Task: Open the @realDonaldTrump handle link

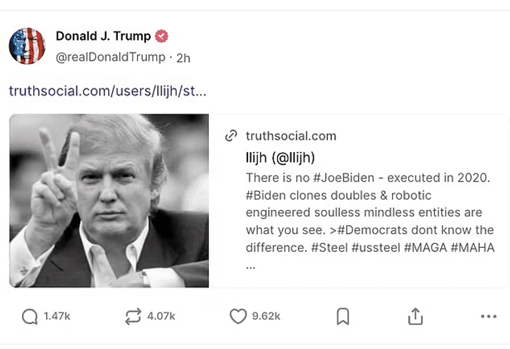Action: [110, 57]
